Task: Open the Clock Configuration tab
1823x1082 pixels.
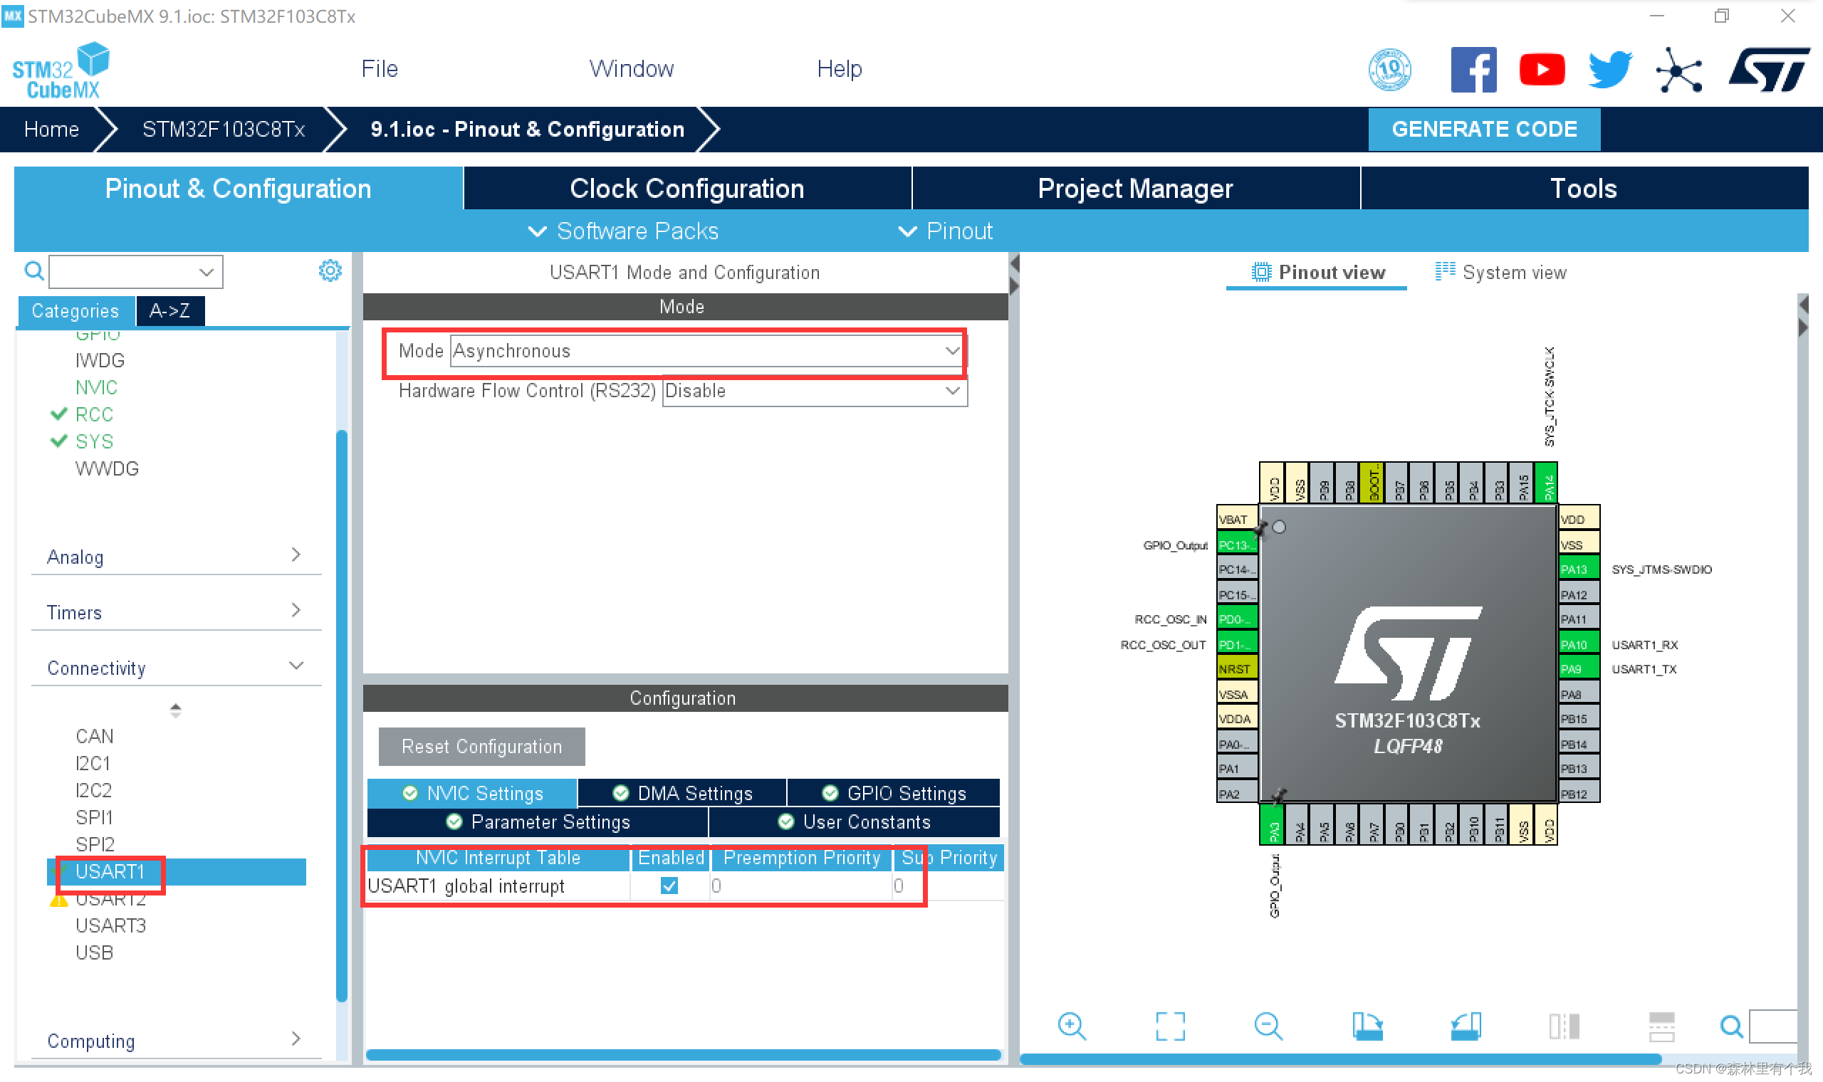Action: click(x=686, y=189)
